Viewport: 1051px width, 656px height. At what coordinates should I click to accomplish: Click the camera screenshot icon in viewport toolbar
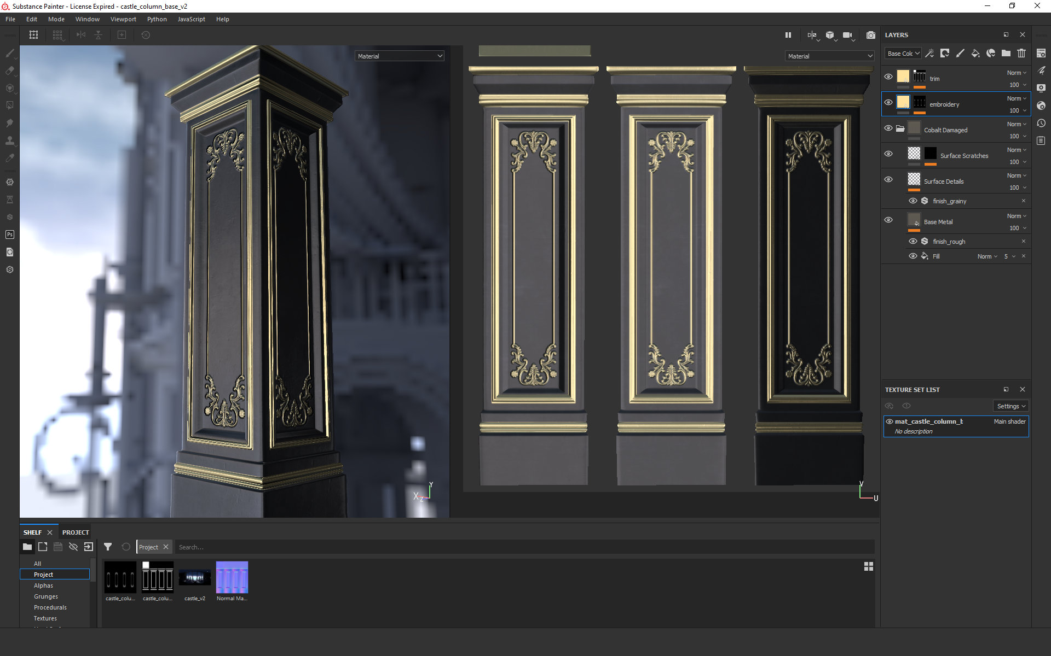870,35
